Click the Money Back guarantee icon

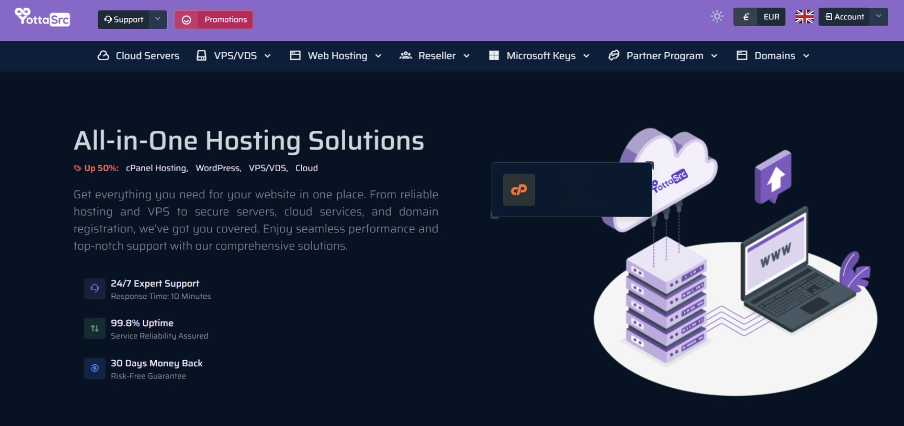pyautogui.click(x=94, y=368)
